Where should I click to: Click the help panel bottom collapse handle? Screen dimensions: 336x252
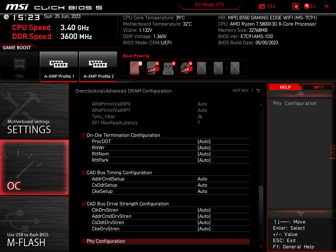(301, 214)
